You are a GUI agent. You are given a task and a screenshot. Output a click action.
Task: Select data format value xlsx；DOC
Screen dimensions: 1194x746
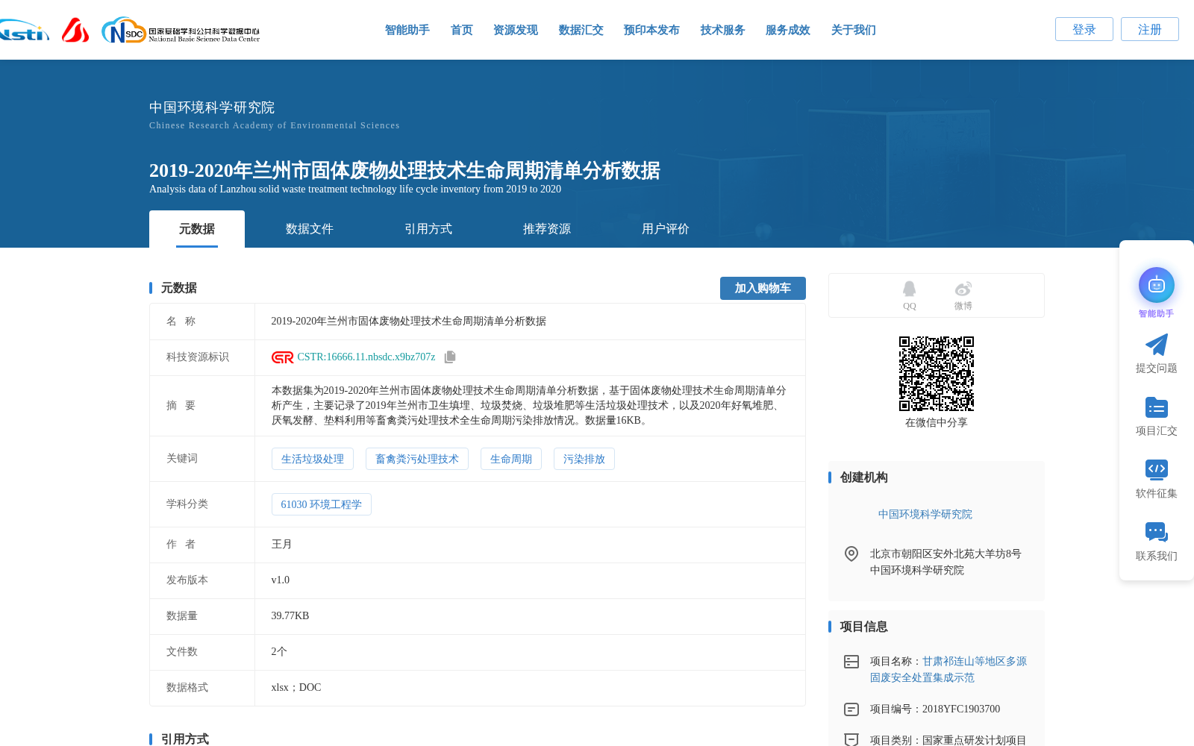click(x=296, y=688)
